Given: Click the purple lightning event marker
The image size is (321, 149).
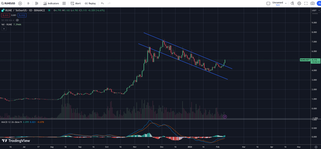Looking at the screenshot, I should pyautogui.click(x=225, y=116).
